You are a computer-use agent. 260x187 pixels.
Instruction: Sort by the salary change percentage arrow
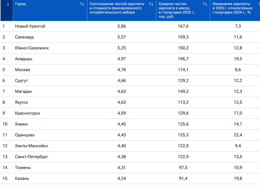(259, 4)
